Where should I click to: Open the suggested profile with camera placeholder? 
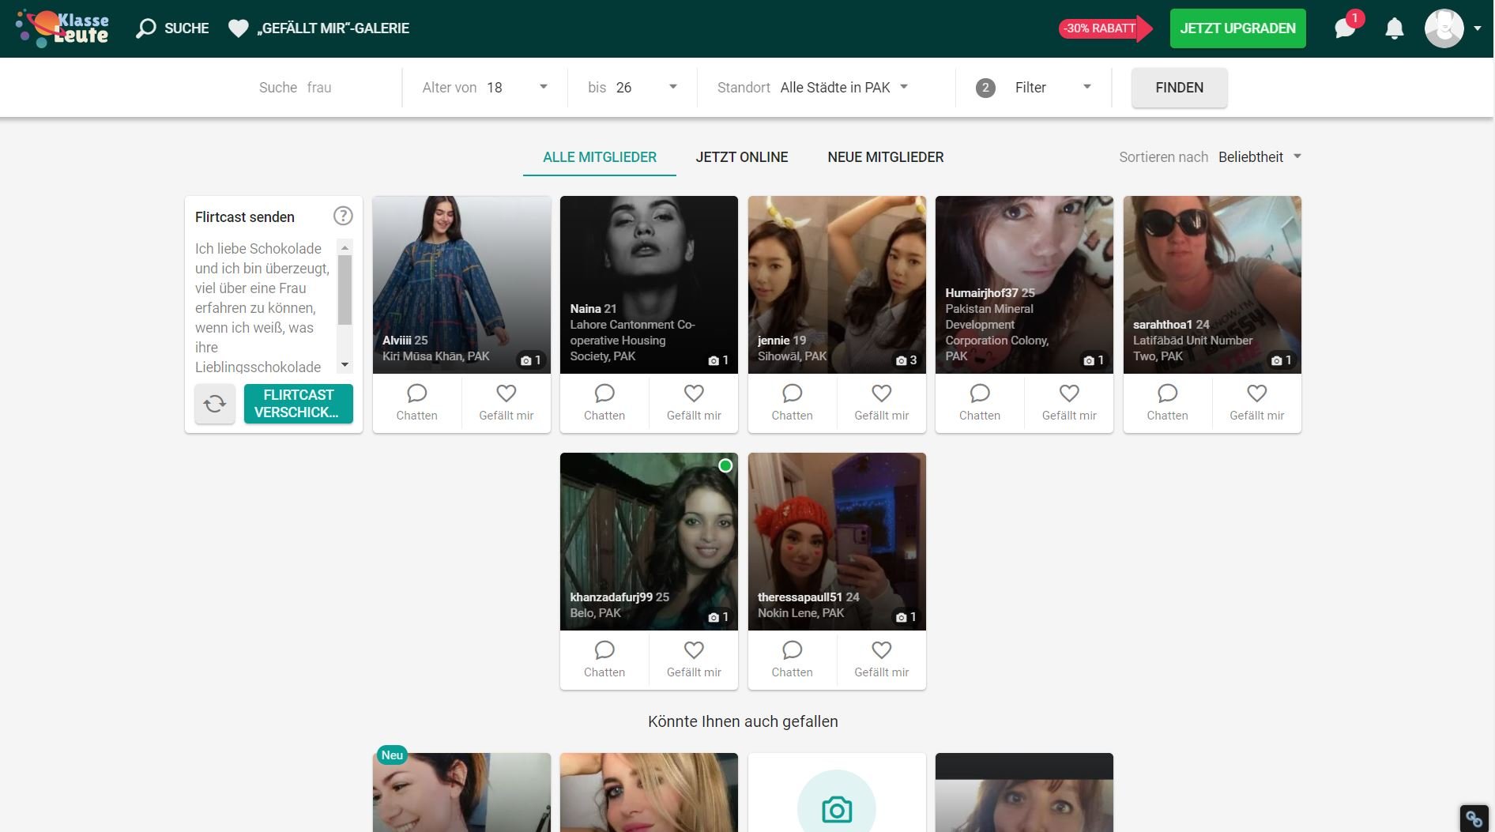tap(837, 792)
